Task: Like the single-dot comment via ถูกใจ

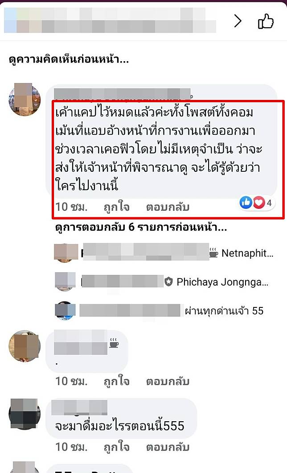Action: coord(117,381)
